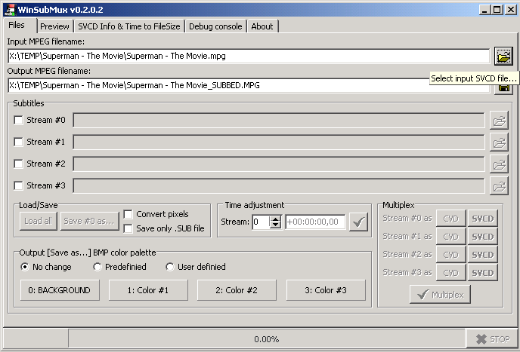The height and width of the screenshot is (352, 520).
Task: Choose the 0: BACKGROUND palette color
Action: pos(59,290)
